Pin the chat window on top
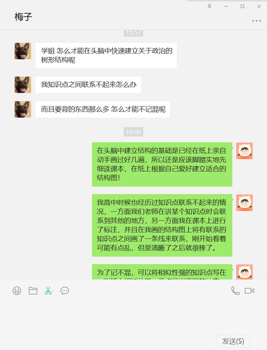267x350 pixels. tap(209, 6)
